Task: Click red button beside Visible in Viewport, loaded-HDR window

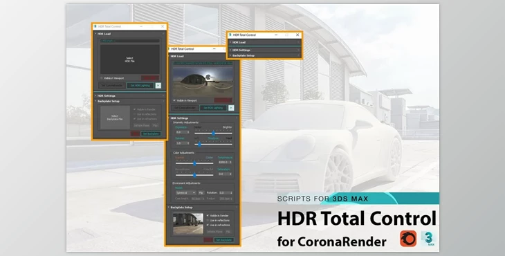Action: [223, 100]
